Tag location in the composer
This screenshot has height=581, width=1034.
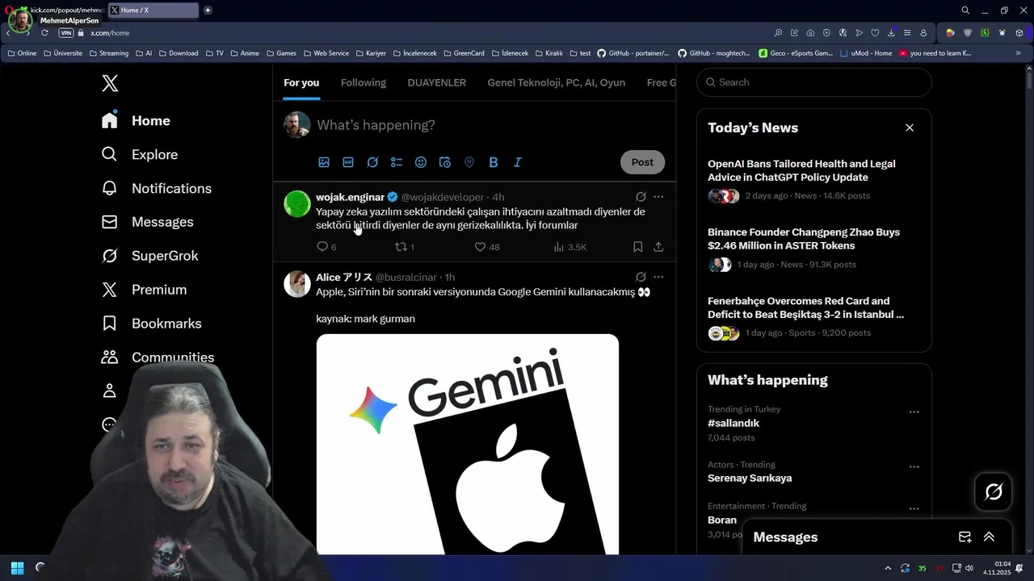click(469, 162)
